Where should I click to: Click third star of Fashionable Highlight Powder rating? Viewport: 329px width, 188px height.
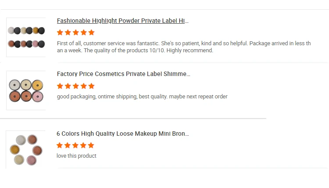click(76, 33)
